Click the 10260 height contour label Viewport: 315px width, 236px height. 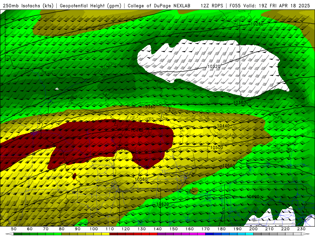coord(257,24)
